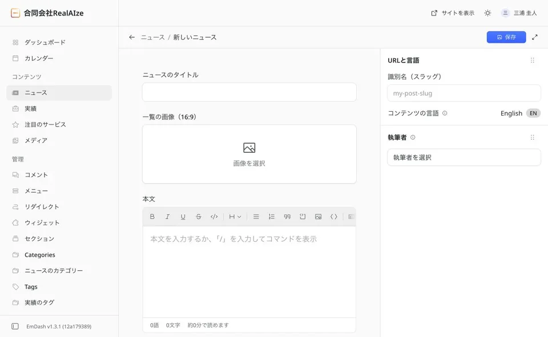The image size is (548, 337).
Task: Click 約0分で読めます status text
Action: click(208, 325)
